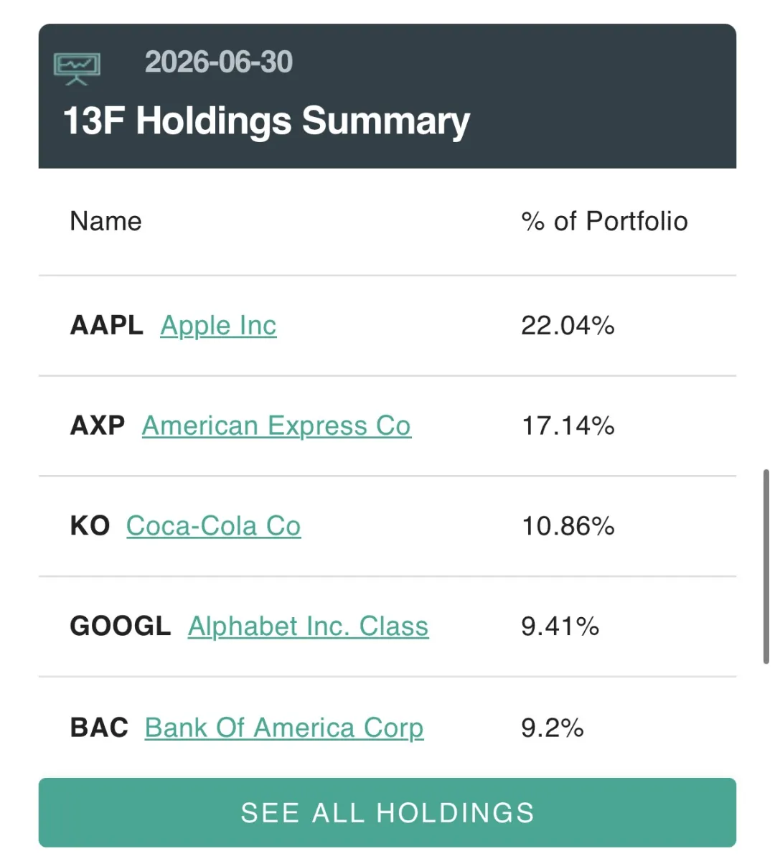Click the vertical scrollbar thumb on right
775x864 pixels.
766,566
